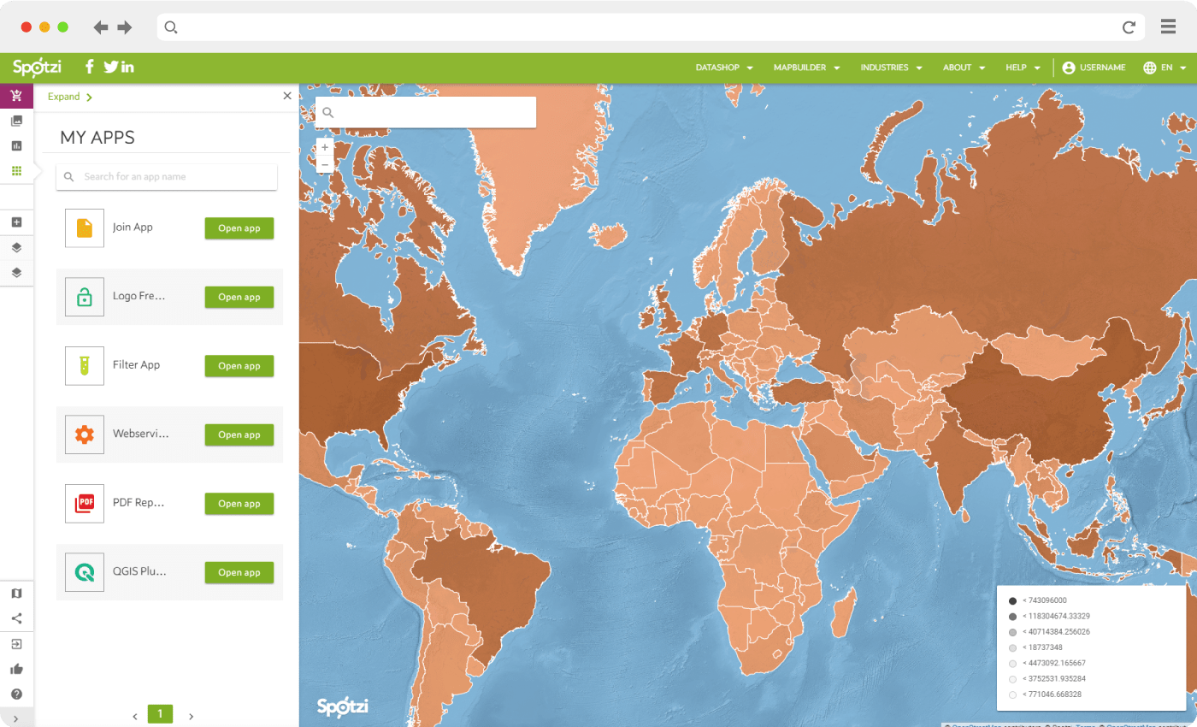Click the legend swatch for < 118304674.33329
Image resolution: width=1197 pixels, height=727 pixels.
(x=1012, y=616)
